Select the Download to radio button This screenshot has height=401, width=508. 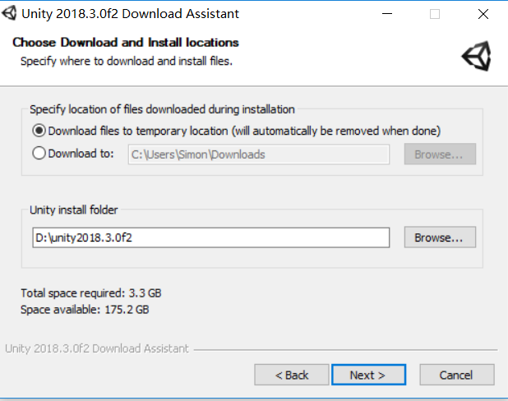[39, 153]
